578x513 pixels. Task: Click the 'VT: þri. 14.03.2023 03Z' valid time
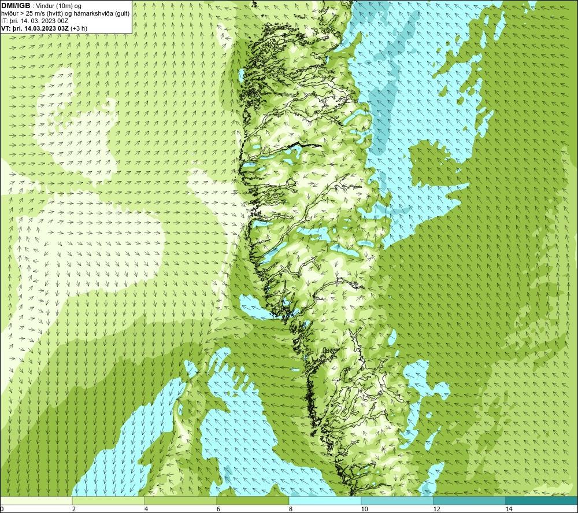(x=35, y=28)
